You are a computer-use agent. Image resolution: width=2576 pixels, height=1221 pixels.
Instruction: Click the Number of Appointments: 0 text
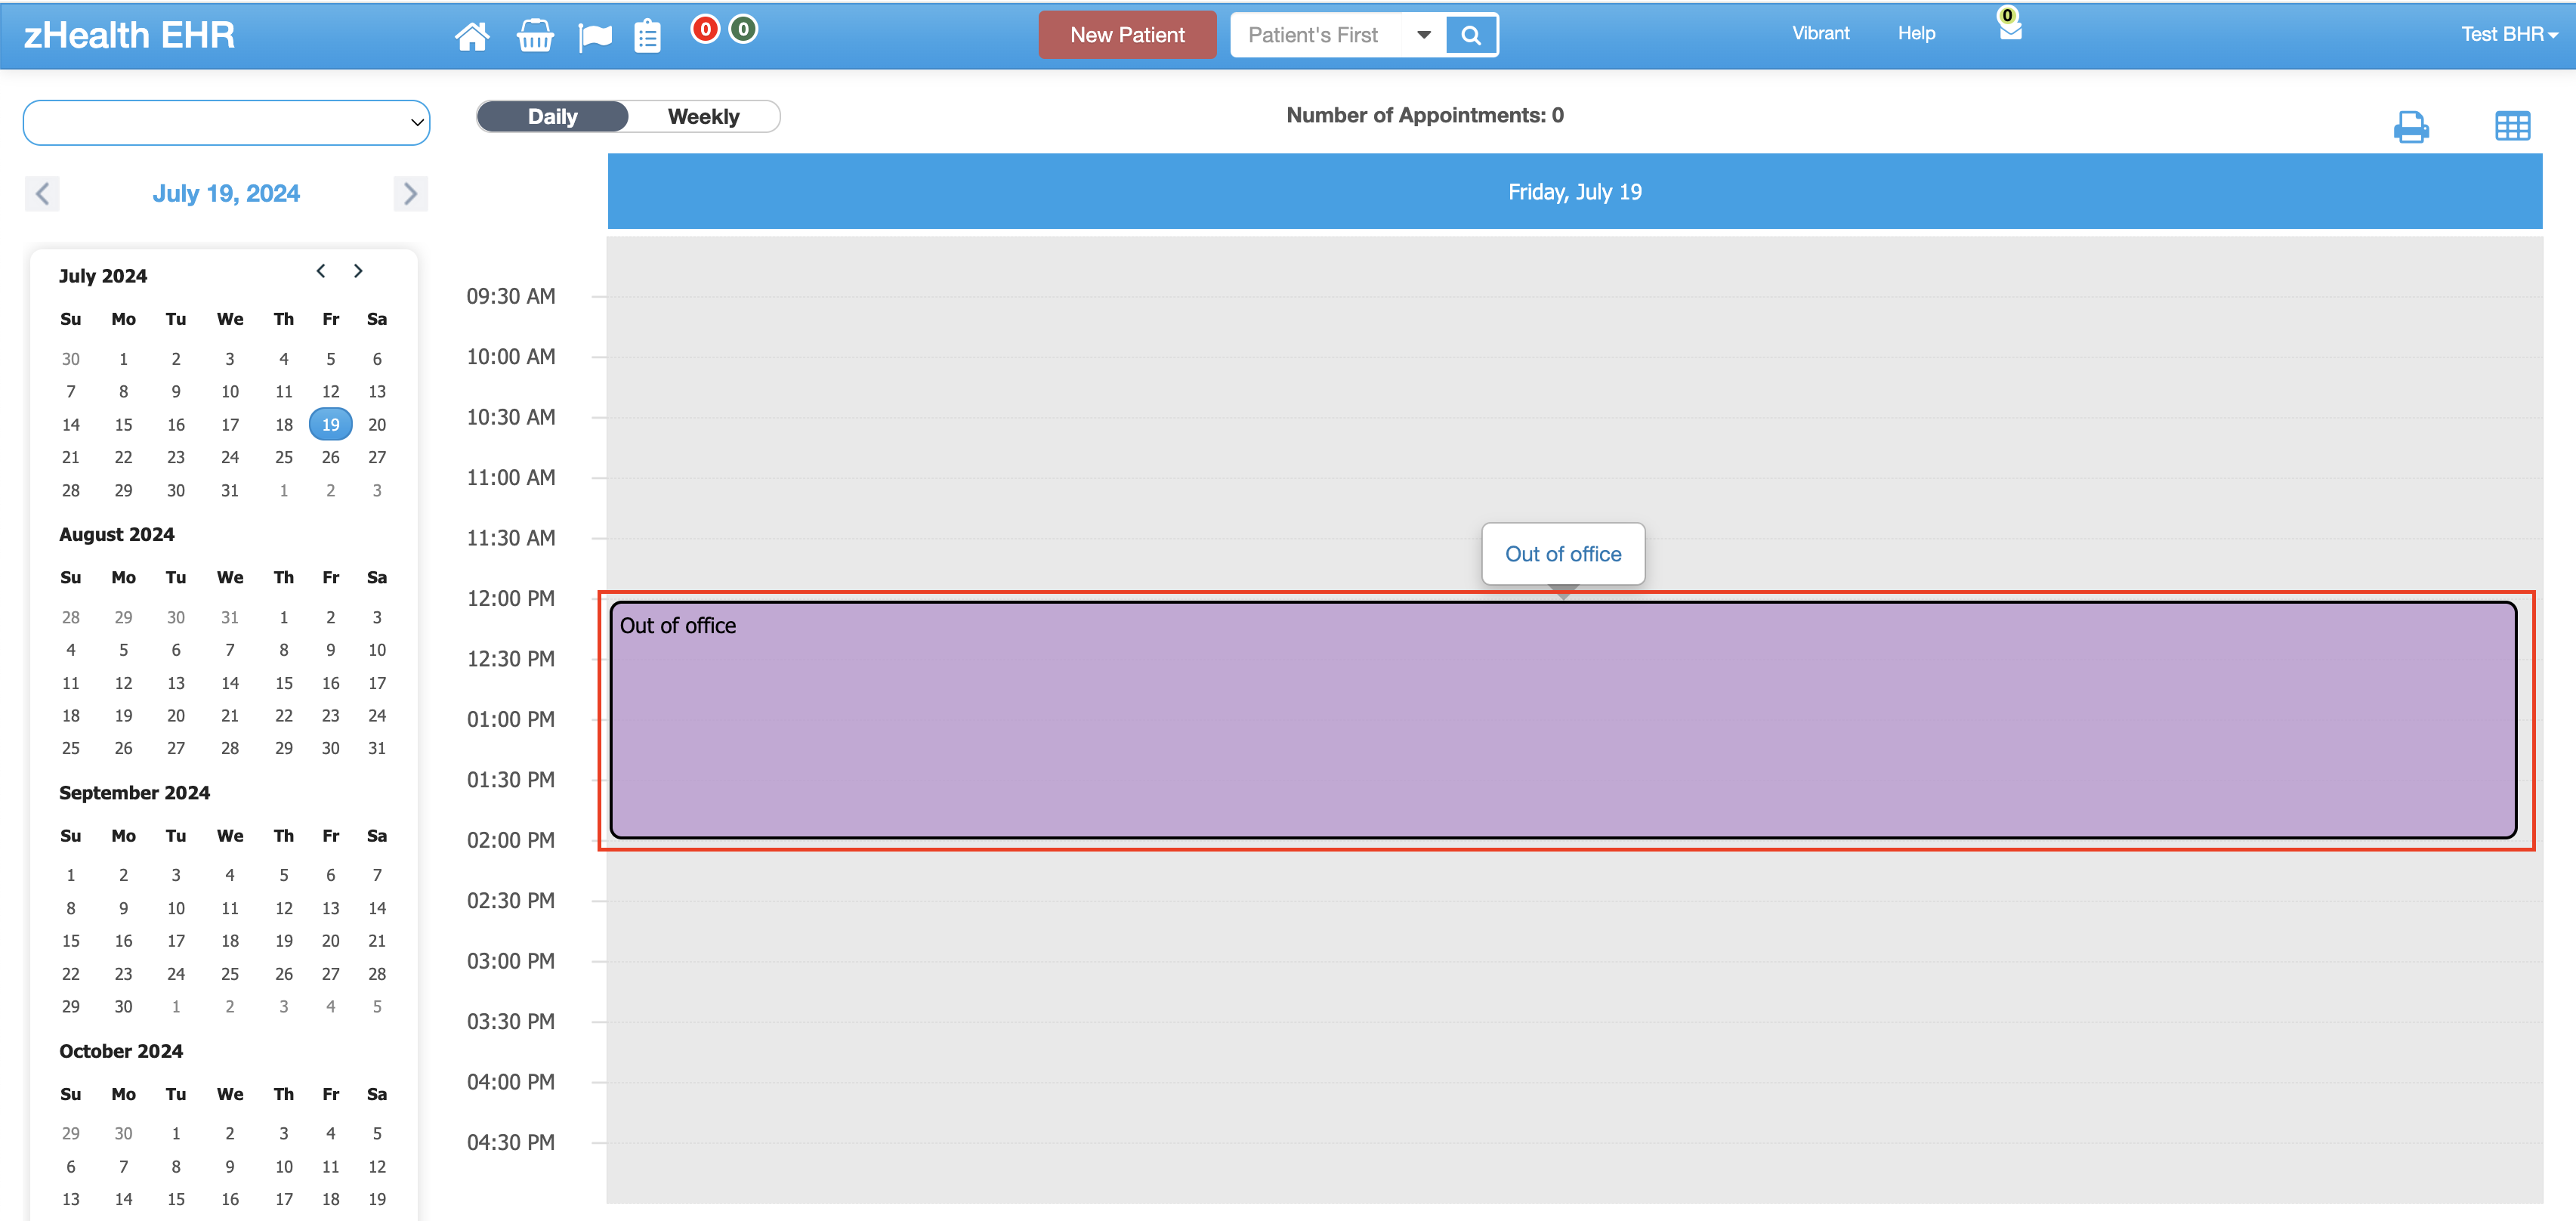(x=1425, y=115)
